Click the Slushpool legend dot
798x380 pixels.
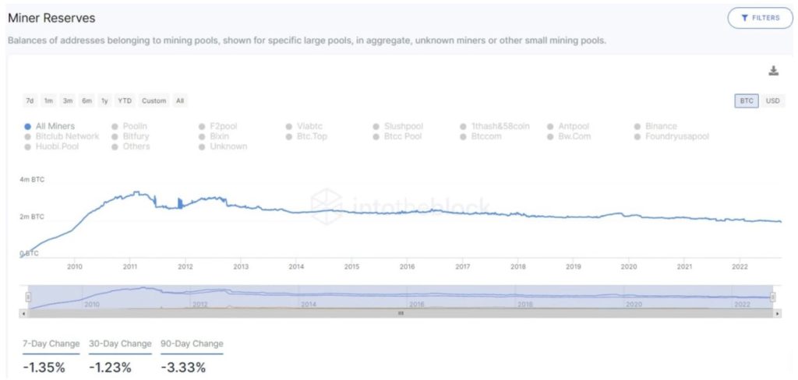(x=377, y=126)
